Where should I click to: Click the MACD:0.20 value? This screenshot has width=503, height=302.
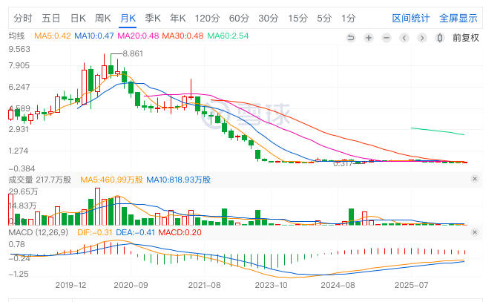(180, 232)
